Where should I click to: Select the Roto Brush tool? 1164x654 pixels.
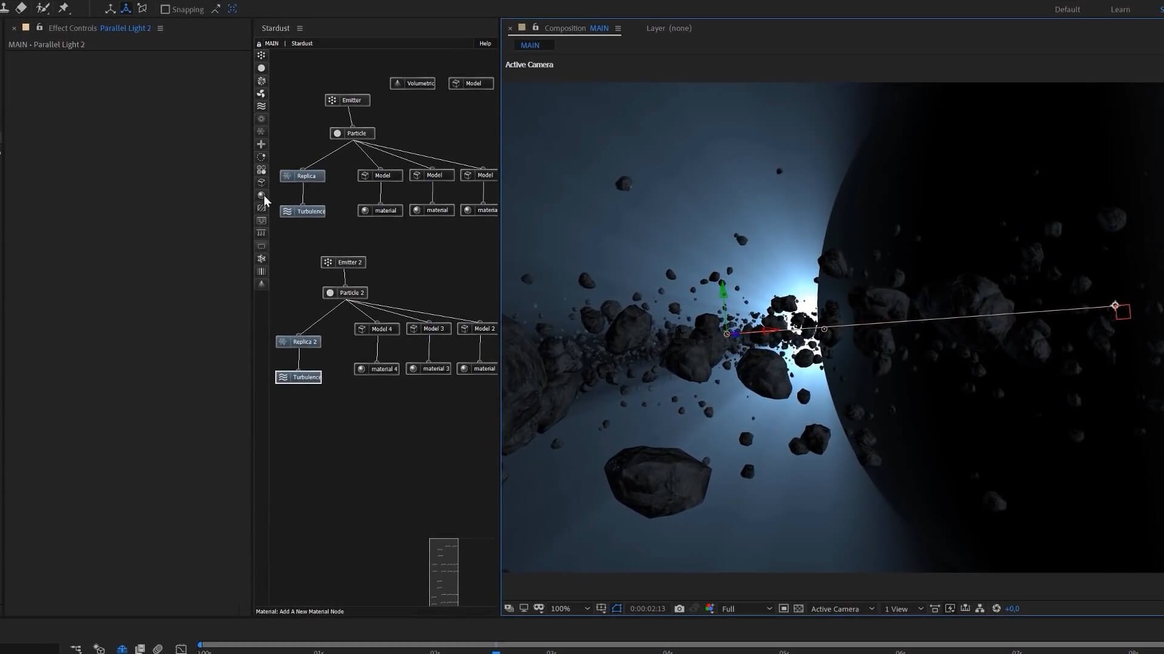(43, 8)
